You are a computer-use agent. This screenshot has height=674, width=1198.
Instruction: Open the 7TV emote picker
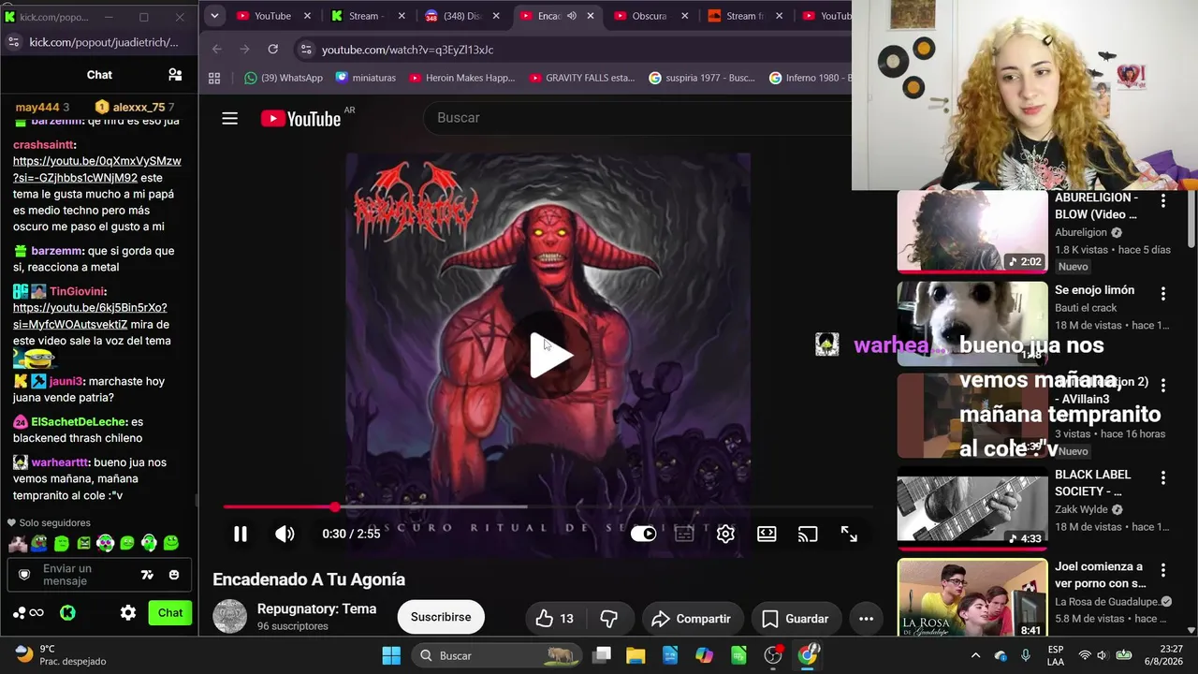coord(147,575)
